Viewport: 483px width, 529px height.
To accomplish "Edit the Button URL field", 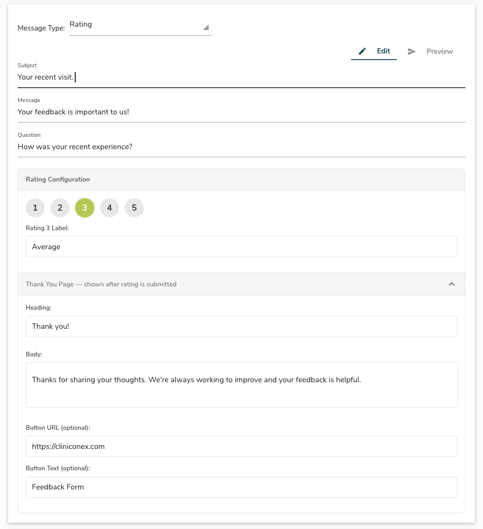I will 241,447.
